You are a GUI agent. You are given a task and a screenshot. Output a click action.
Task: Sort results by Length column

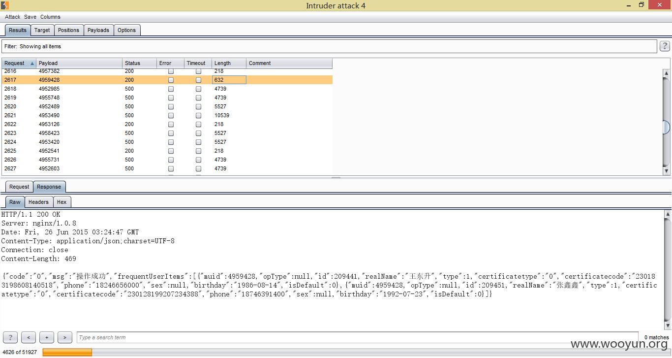point(229,63)
